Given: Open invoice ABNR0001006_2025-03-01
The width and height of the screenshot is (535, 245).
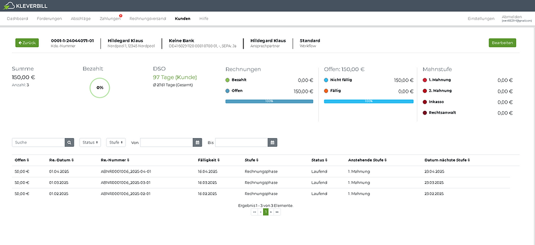Looking at the screenshot, I should pos(126,183).
